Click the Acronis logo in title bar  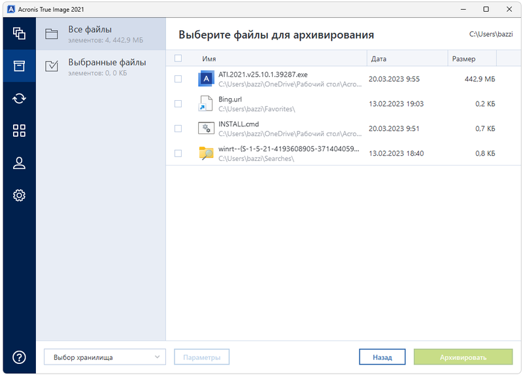click(11, 9)
